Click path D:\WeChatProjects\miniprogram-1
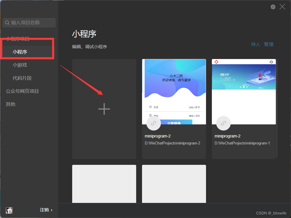291x218 pixels. [242, 143]
